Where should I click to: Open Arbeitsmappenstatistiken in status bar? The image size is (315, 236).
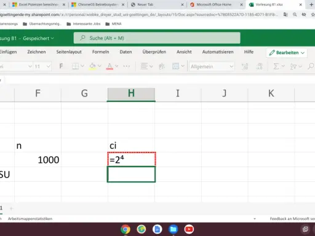[30, 219]
